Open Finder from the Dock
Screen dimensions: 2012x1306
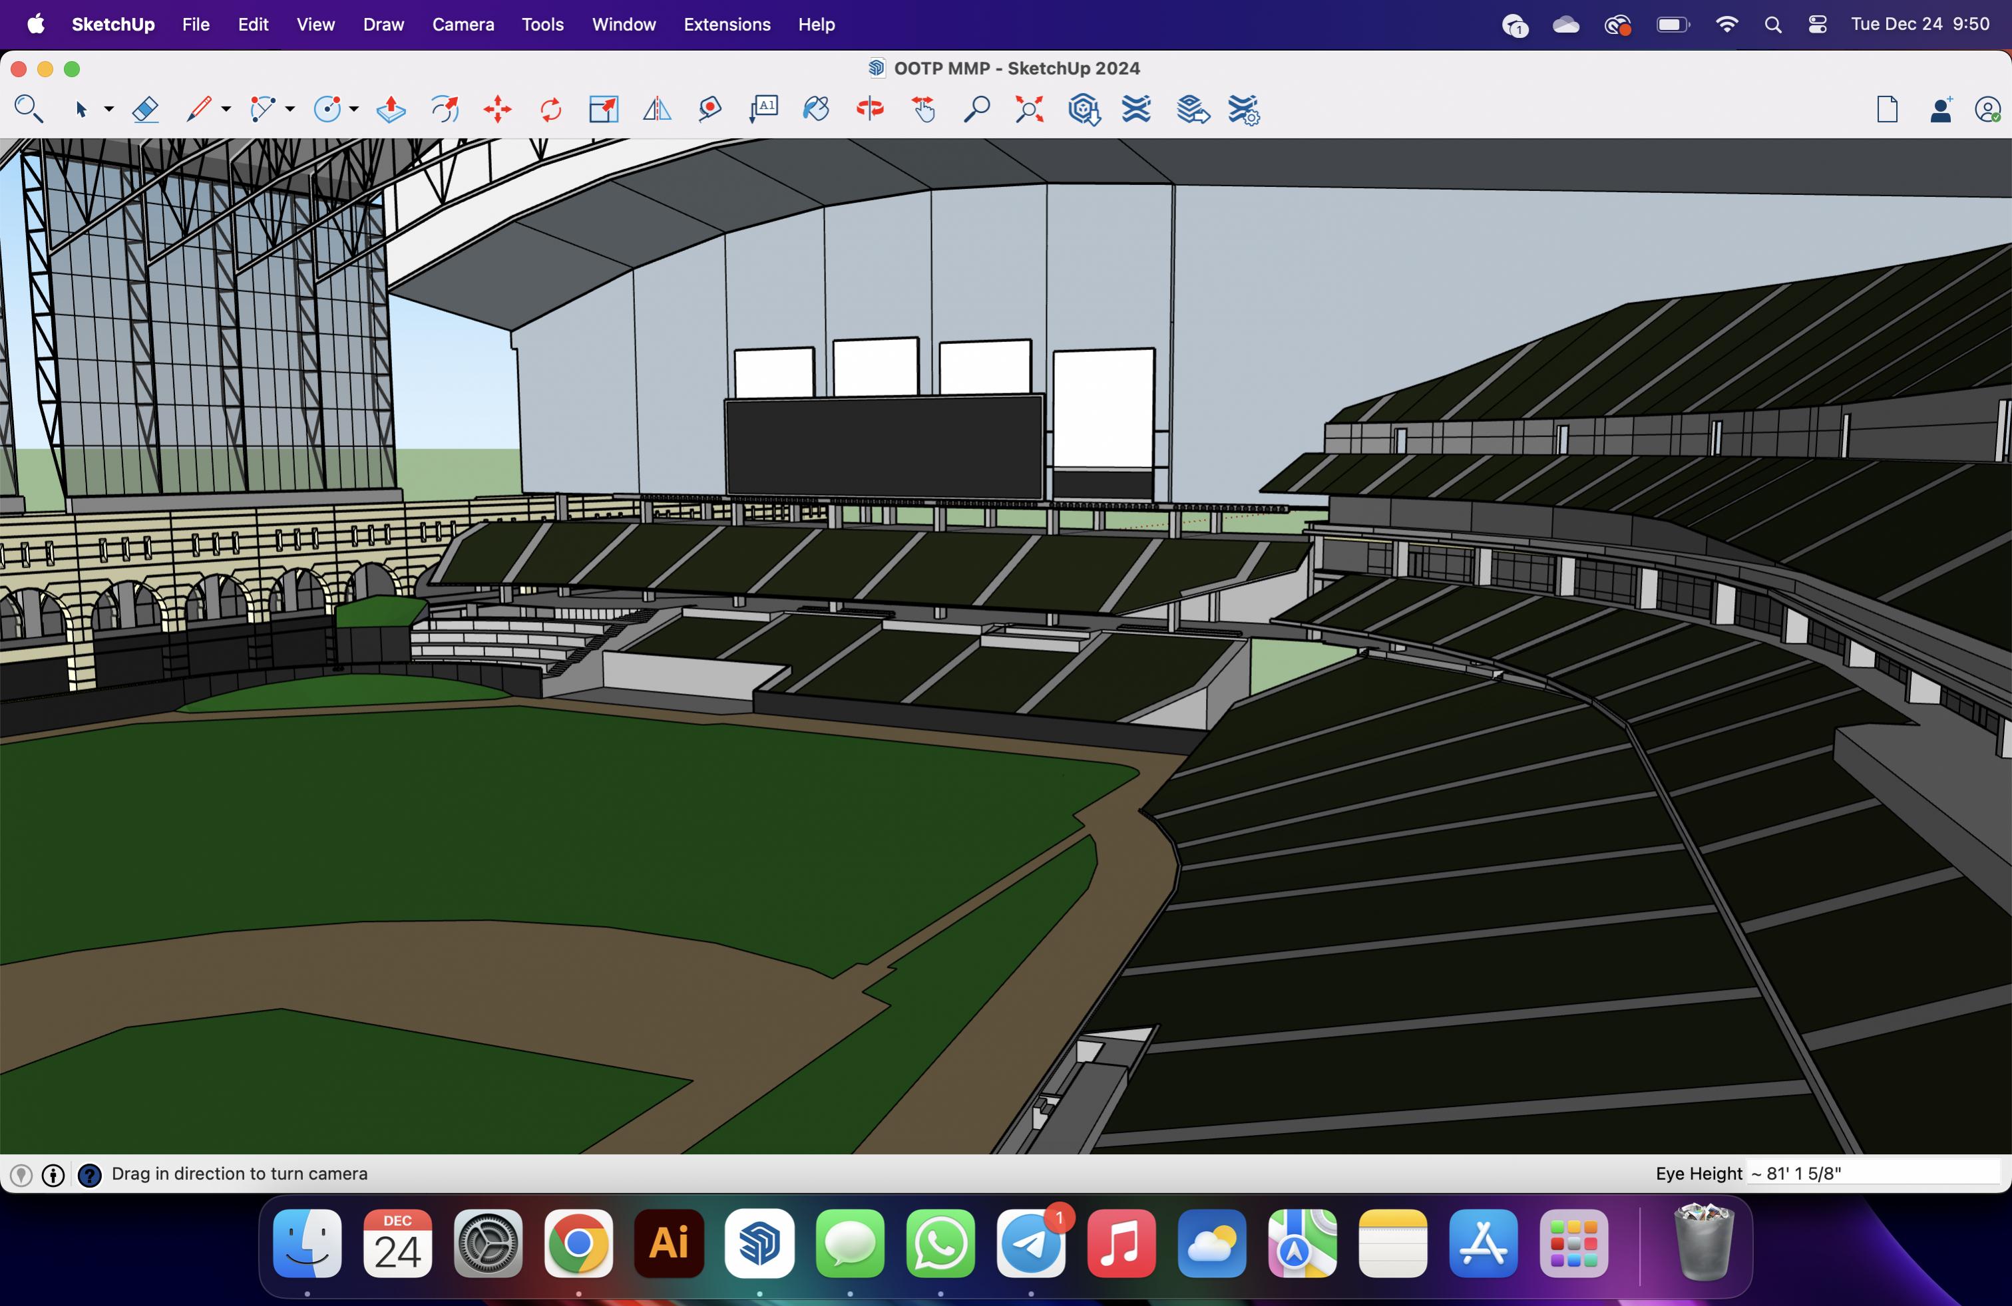coord(307,1243)
